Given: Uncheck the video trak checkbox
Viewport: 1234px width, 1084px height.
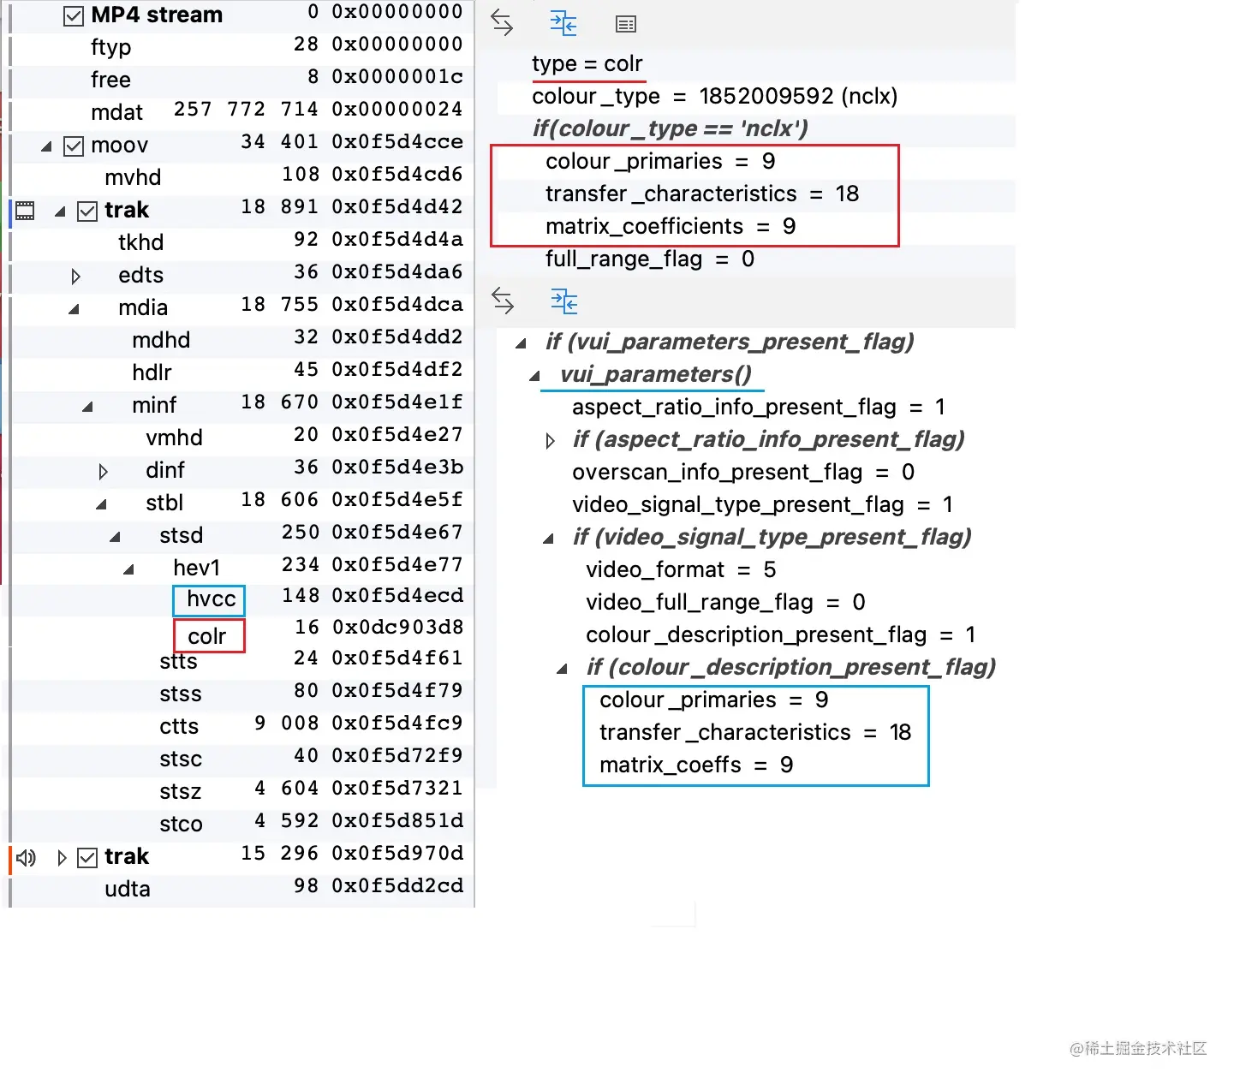Looking at the screenshot, I should pyautogui.click(x=87, y=211).
